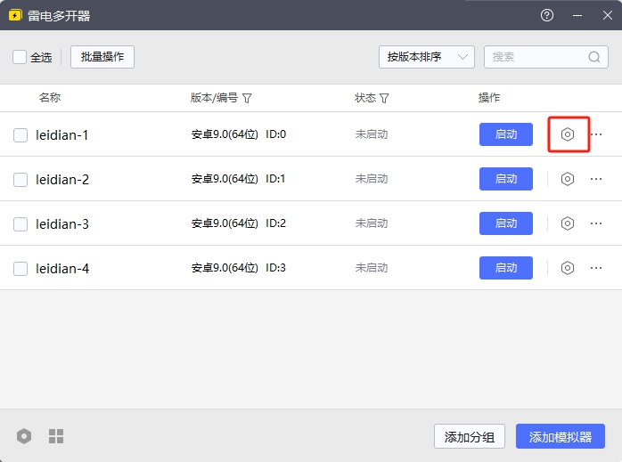This screenshot has width=622, height=462.
Task: Focus the 搜索 input field
Action: 546,57
